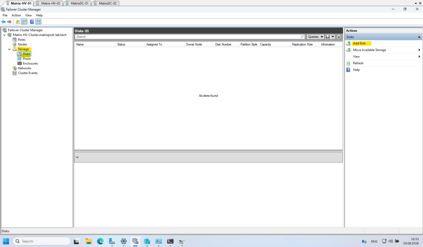The height and width of the screenshot is (247, 423).
Task: Click the Up one level folder icon
Action: coord(17,22)
